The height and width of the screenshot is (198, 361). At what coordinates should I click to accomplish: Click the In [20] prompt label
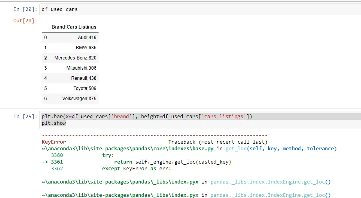click(24, 9)
